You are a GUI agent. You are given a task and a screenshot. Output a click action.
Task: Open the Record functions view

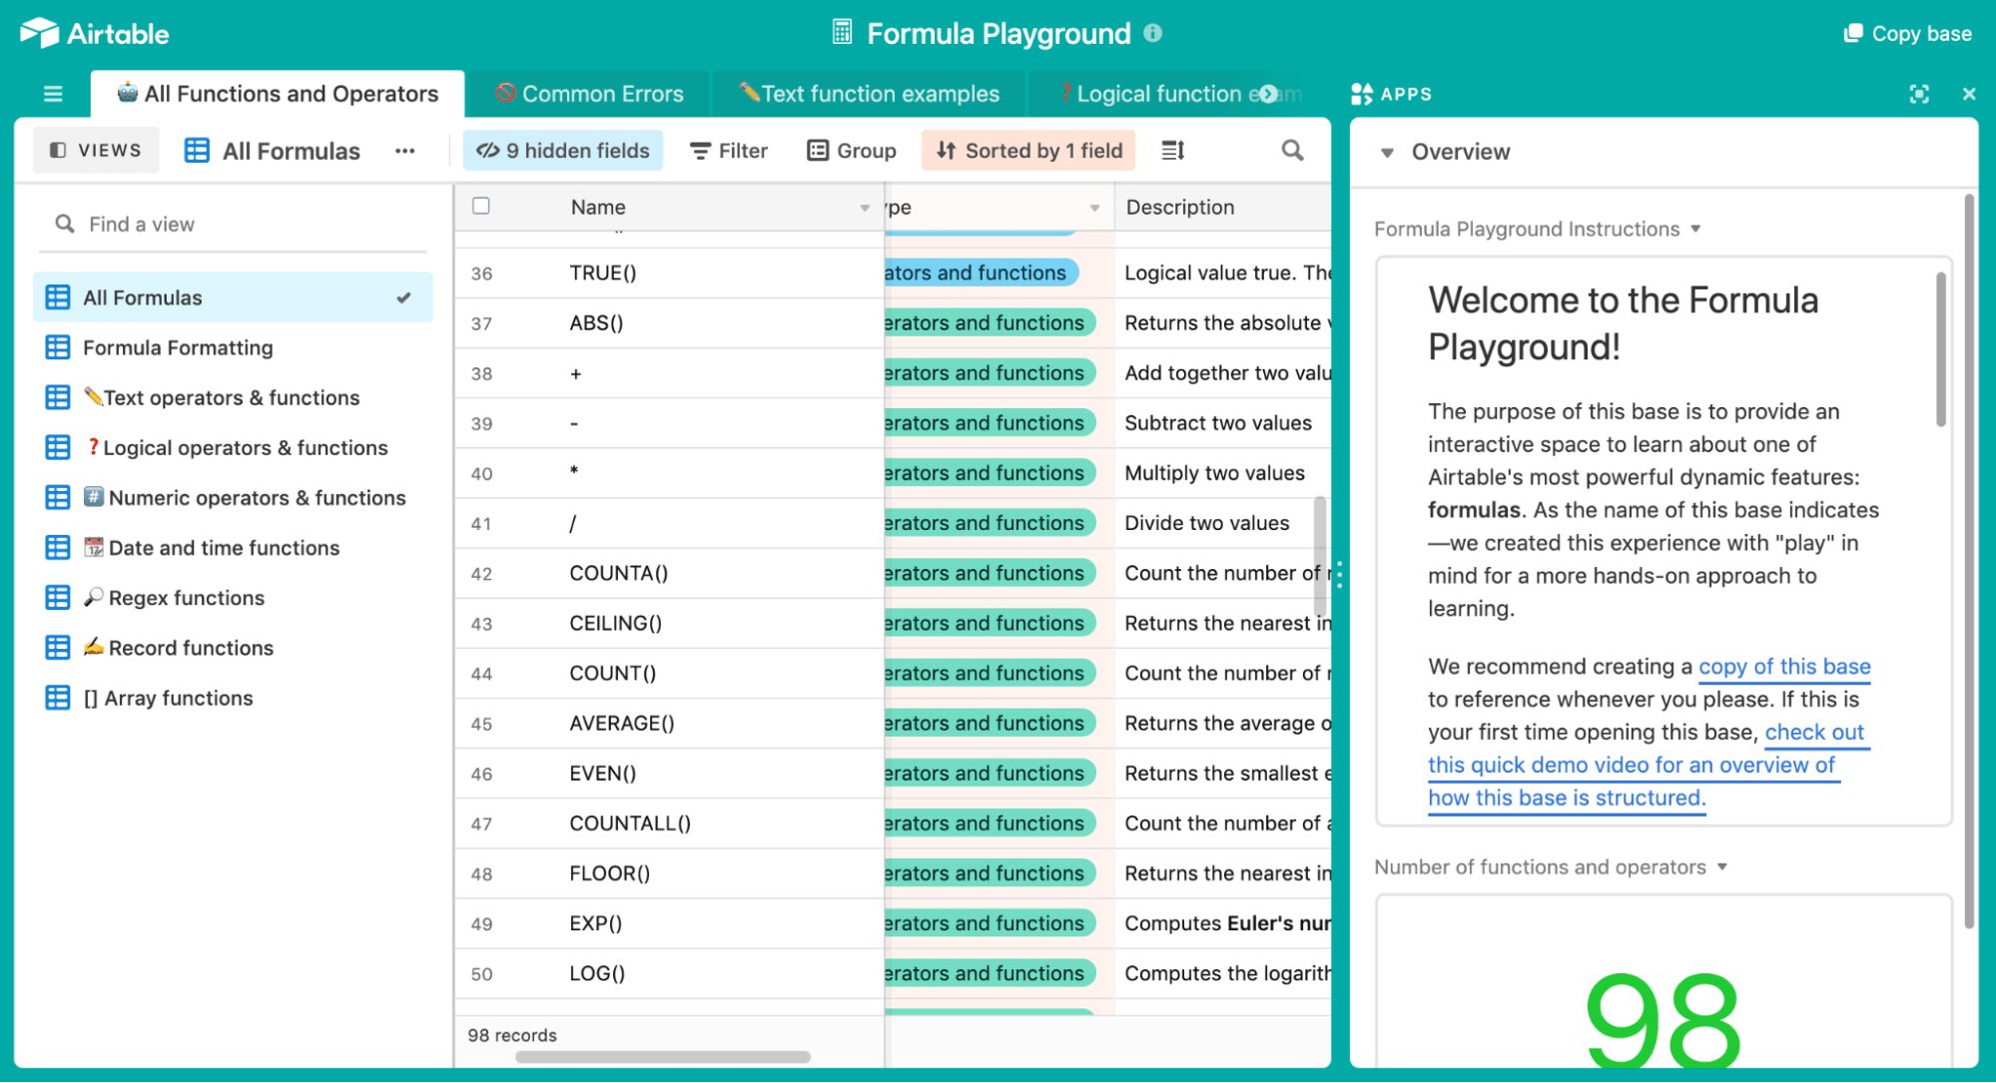click(234, 647)
